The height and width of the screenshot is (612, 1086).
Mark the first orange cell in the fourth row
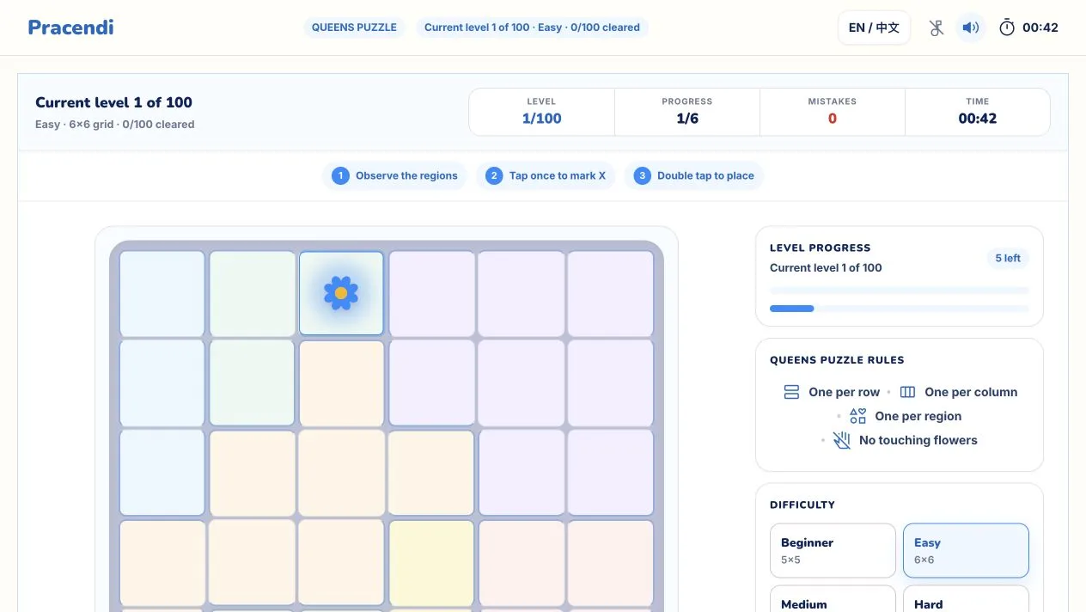pyautogui.click(x=162, y=563)
